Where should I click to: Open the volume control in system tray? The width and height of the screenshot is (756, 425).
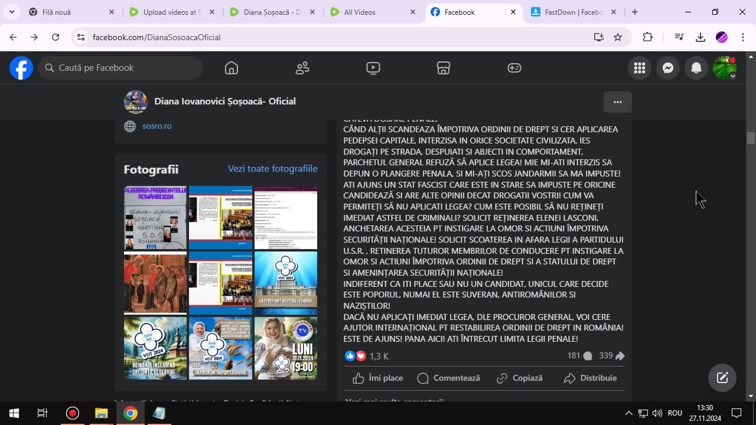pyautogui.click(x=657, y=413)
